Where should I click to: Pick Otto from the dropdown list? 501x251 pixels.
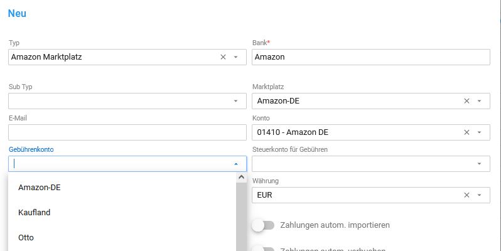pos(122,238)
